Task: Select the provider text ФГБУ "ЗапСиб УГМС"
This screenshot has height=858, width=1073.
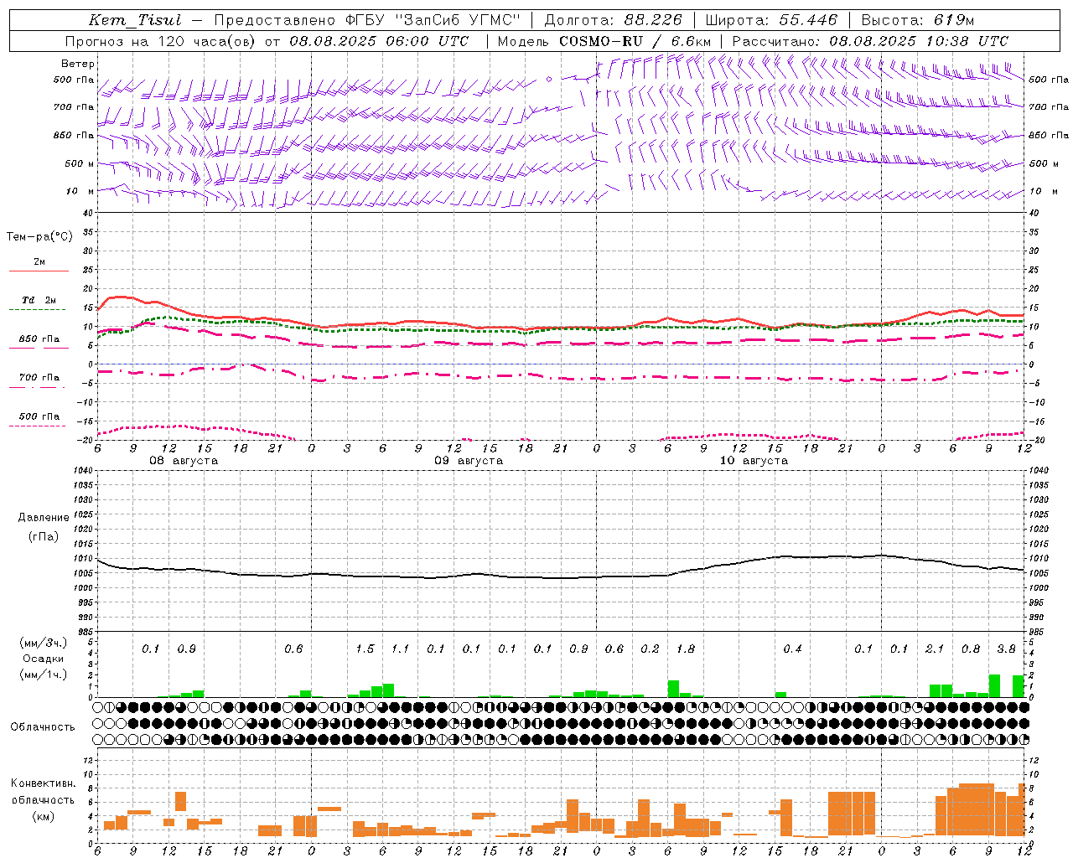Action: (x=433, y=20)
